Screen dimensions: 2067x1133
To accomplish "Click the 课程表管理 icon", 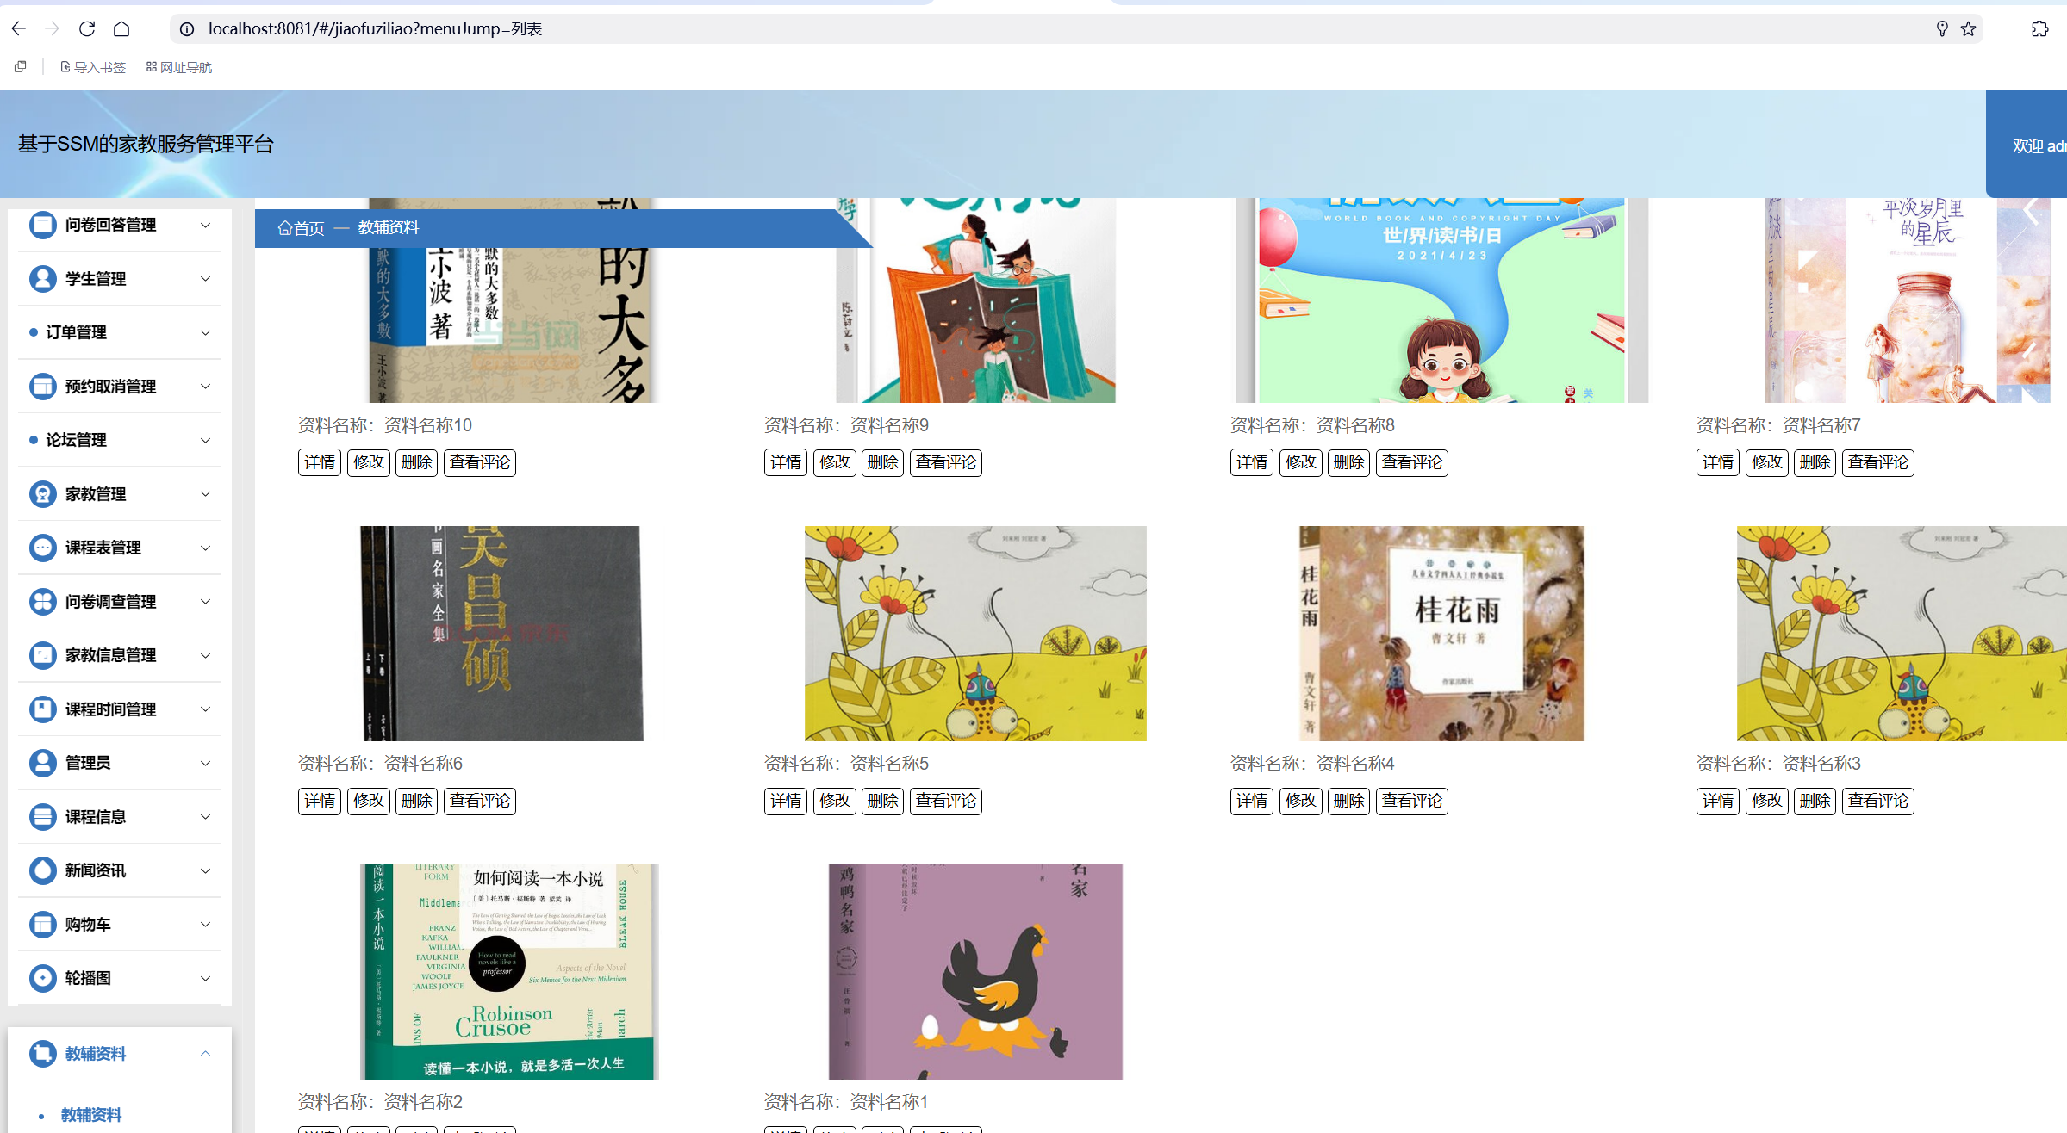I will [x=42, y=548].
